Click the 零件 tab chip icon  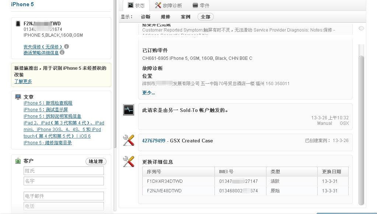coord(195,5)
